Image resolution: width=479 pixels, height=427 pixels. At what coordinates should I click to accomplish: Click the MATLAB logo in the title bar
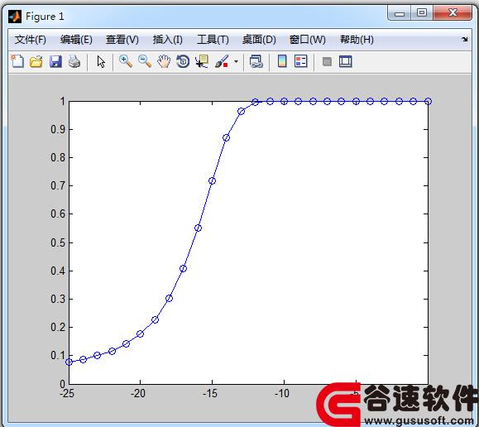click(x=15, y=17)
